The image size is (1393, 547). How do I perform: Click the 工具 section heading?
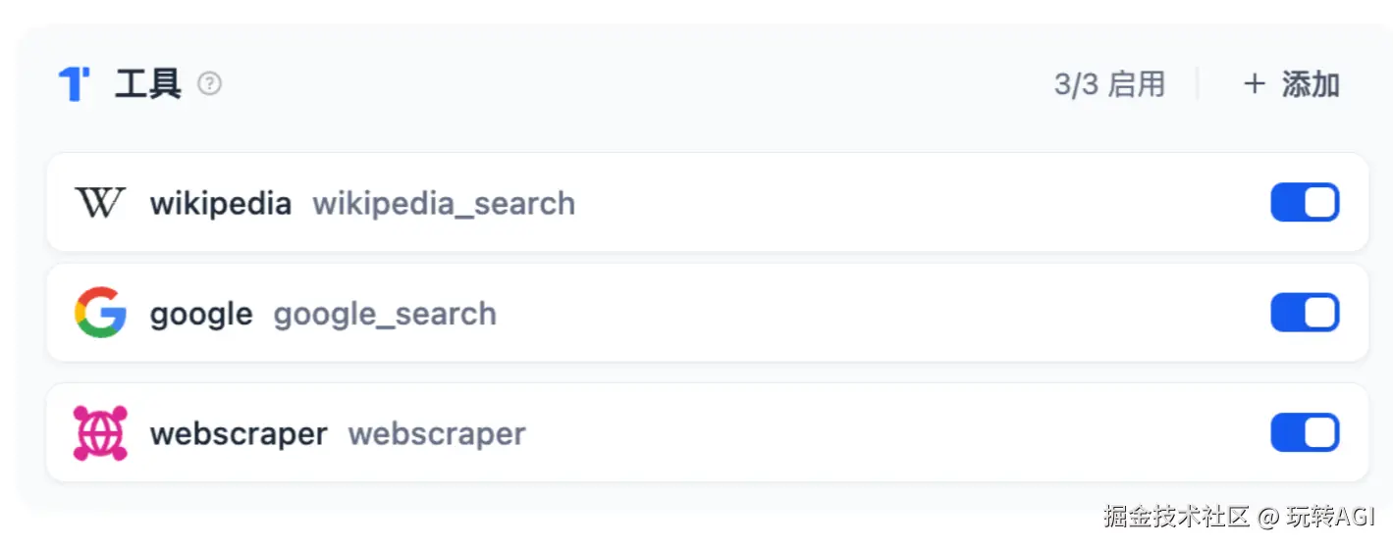tap(148, 84)
